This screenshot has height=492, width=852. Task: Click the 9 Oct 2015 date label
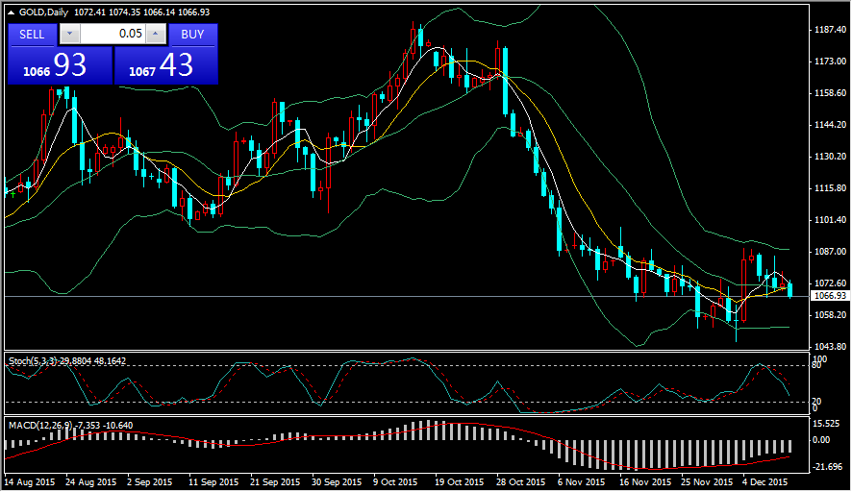click(x=395, y=482)
